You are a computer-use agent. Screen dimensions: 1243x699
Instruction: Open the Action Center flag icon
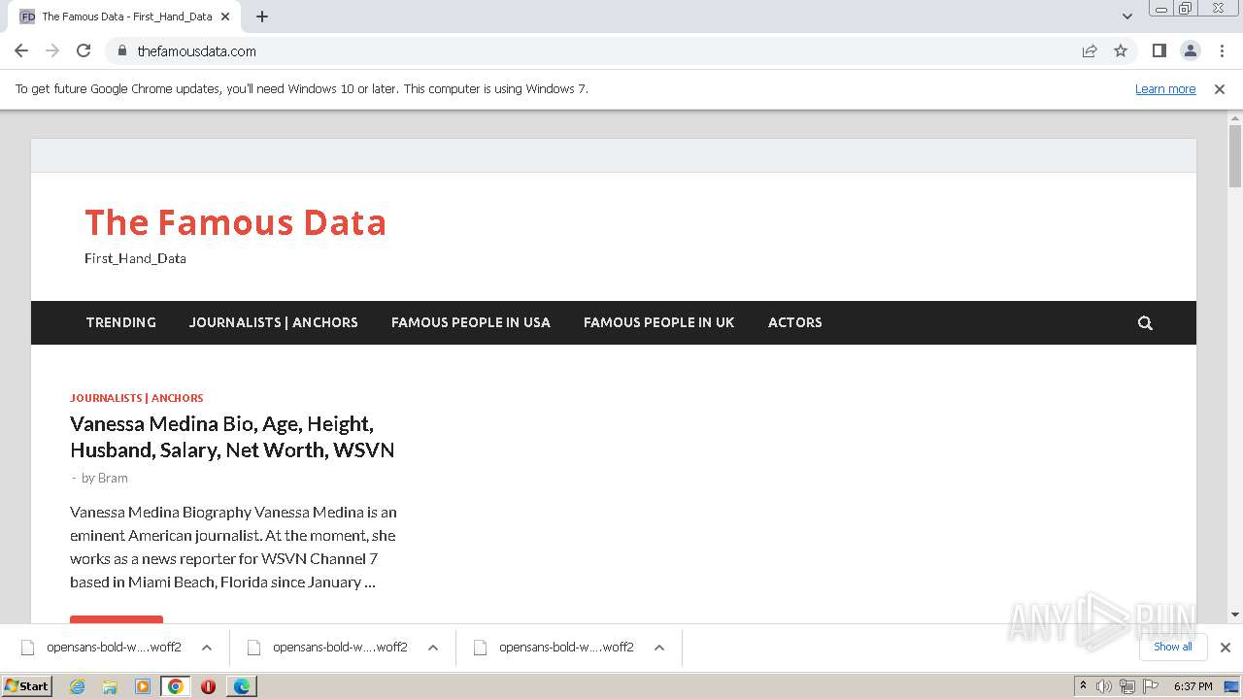(x=1151, y=686)
